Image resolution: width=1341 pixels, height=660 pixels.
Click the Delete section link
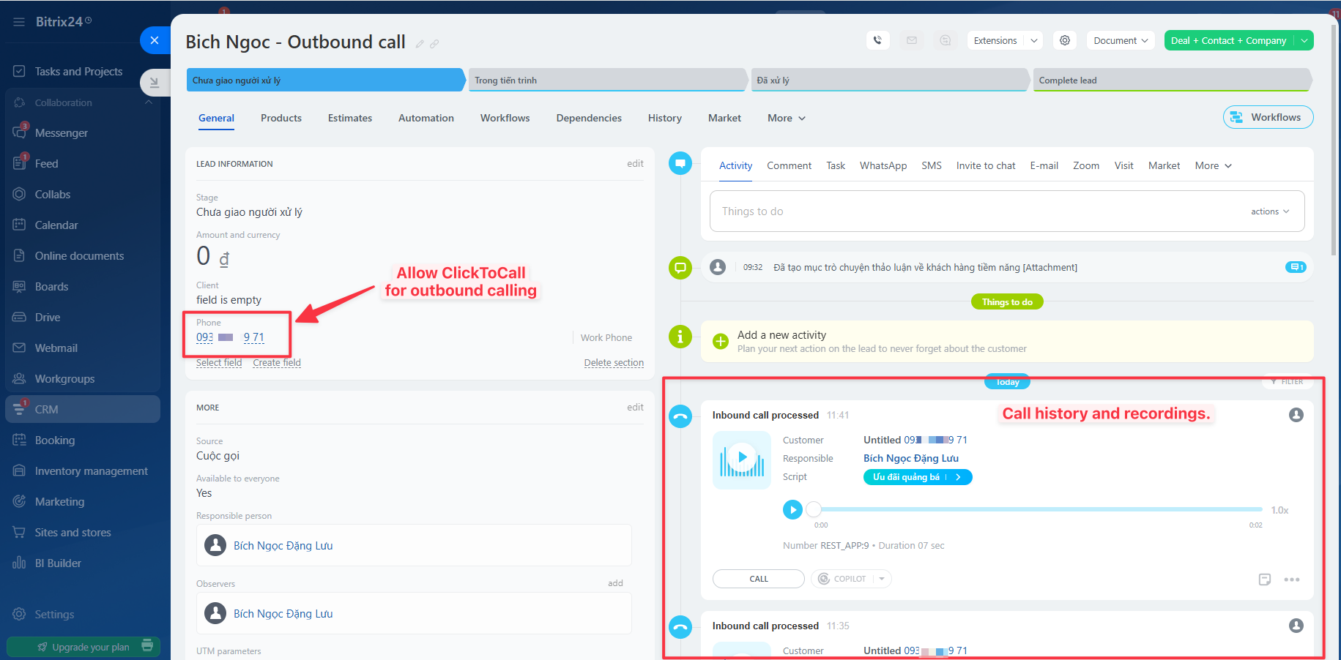[x=614, y=363]
